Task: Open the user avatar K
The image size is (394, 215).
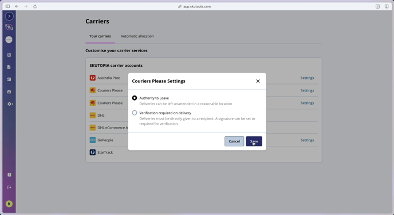Action: pos(9,204)
